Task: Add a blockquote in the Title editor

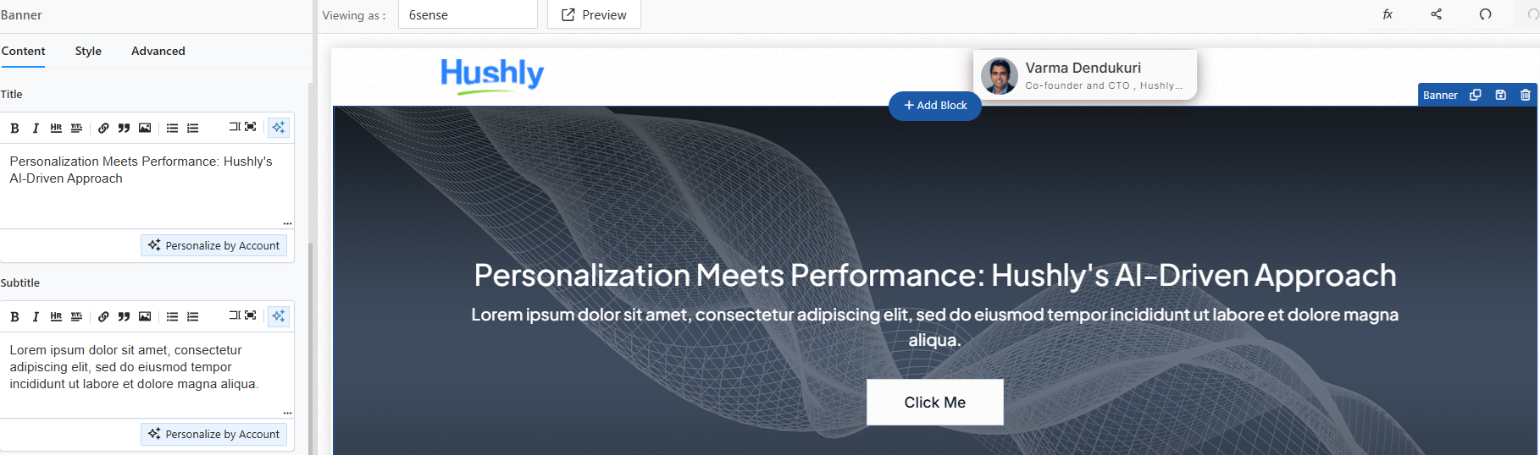Action: (124, 129)
